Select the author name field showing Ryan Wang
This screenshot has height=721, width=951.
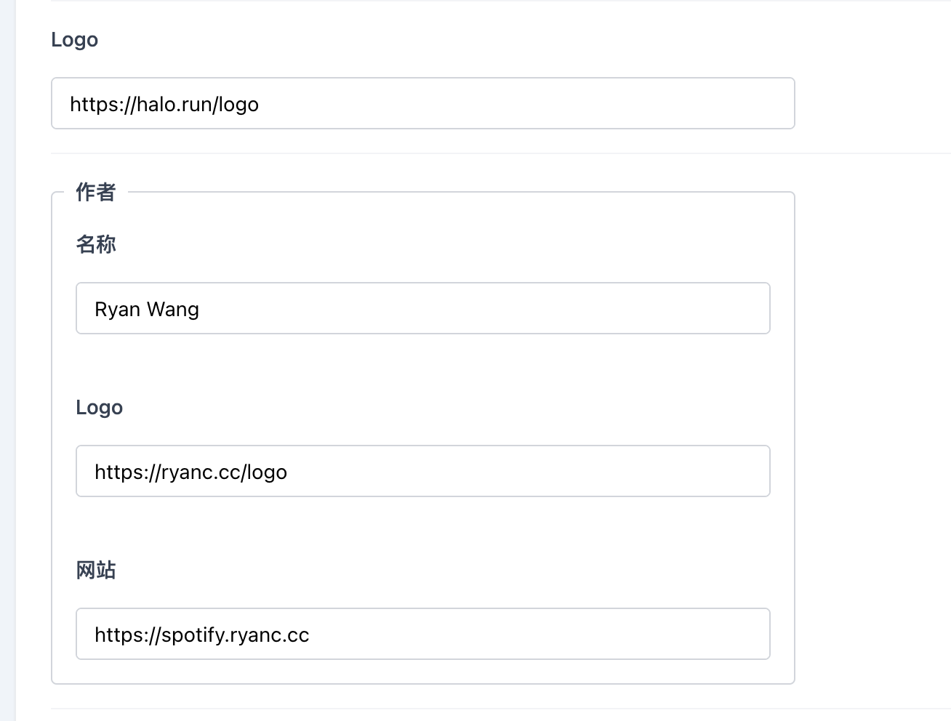pos(422,308)
